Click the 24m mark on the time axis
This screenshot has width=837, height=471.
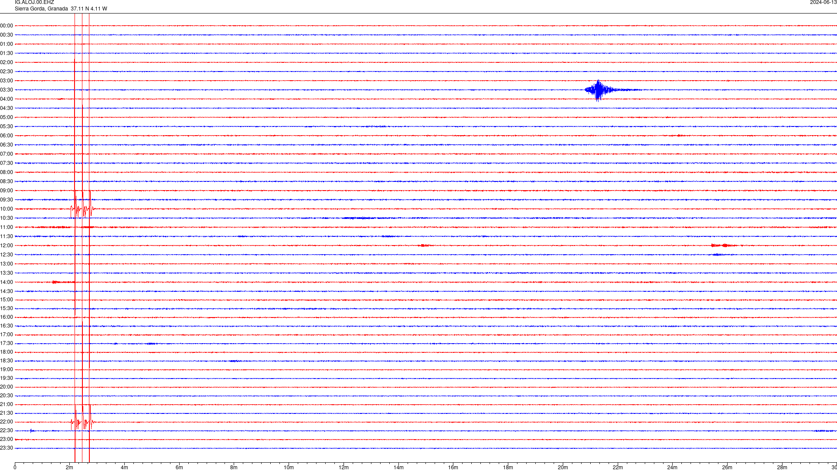(672, 468)
